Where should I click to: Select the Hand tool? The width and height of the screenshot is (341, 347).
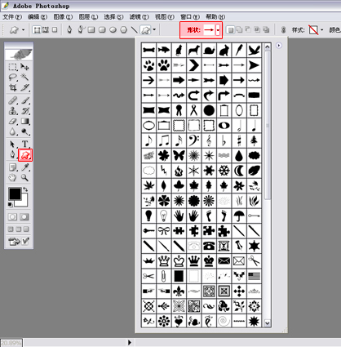click(12, 178)
